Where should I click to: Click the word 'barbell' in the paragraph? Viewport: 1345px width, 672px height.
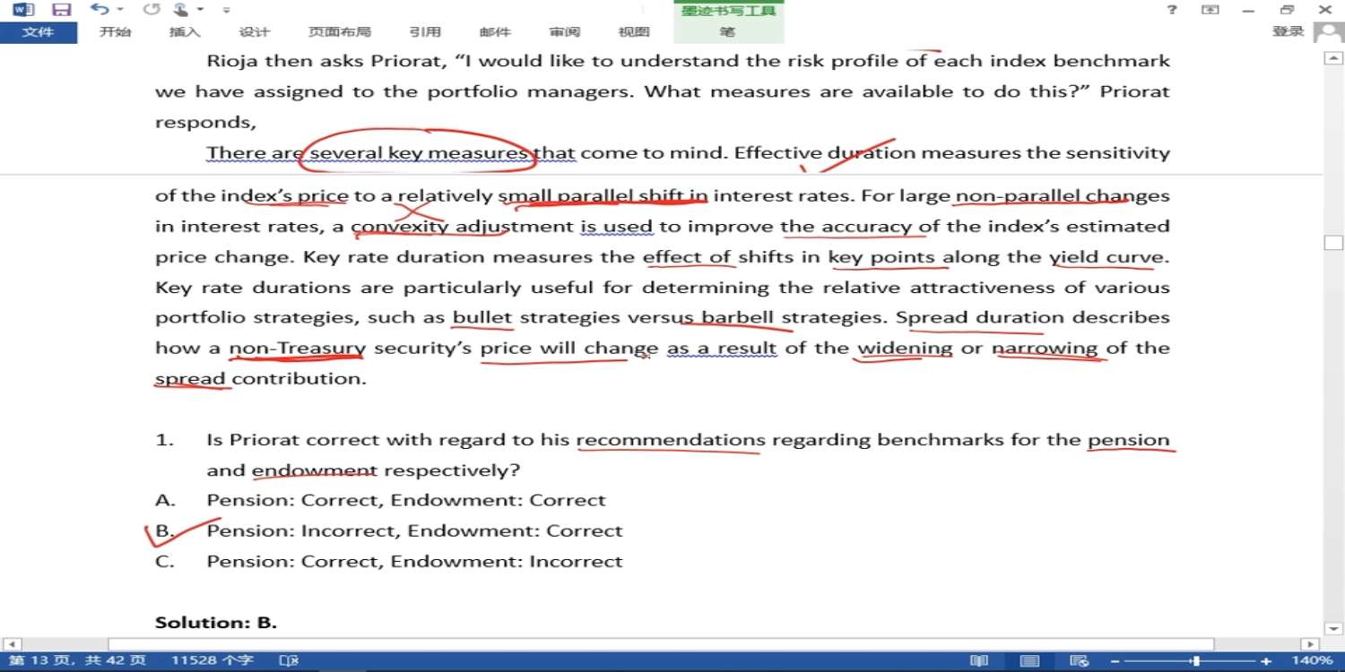point(739,317)
